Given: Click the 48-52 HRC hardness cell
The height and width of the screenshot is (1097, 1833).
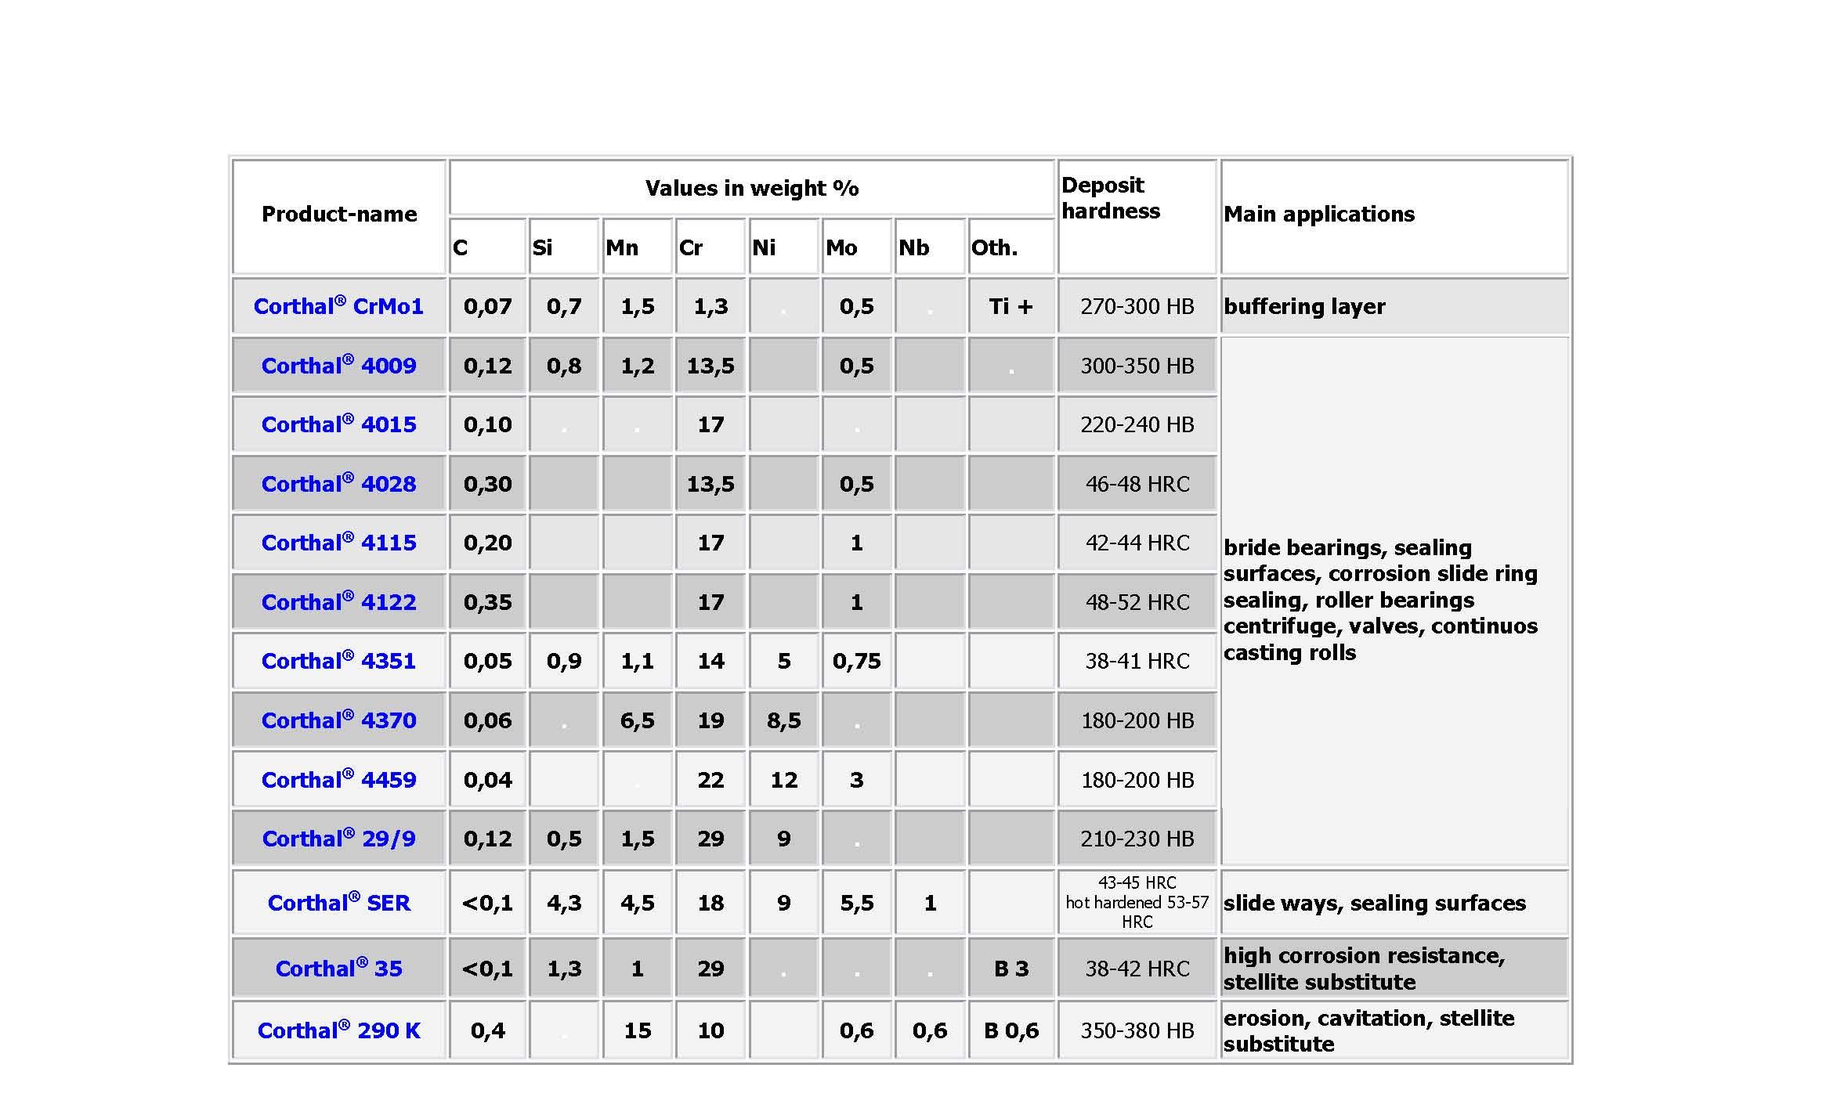Looking at the screenshot, I should (1137, 602).
